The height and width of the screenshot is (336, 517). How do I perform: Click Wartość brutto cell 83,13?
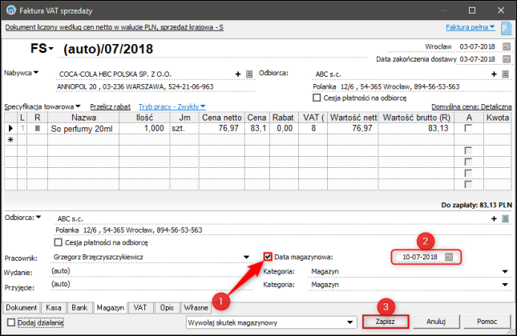(417, 128)
